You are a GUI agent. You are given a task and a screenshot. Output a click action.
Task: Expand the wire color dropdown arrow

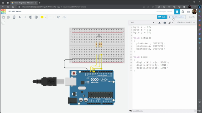pyautogui.click(x=45, y=17)
